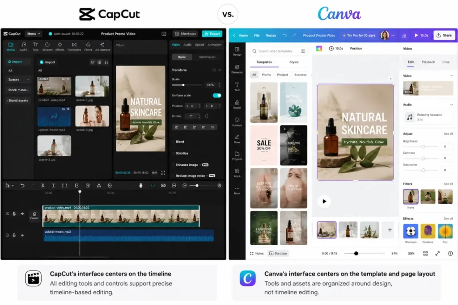
Task: Open Canva Elements sidebar panel
Action: 237,69
